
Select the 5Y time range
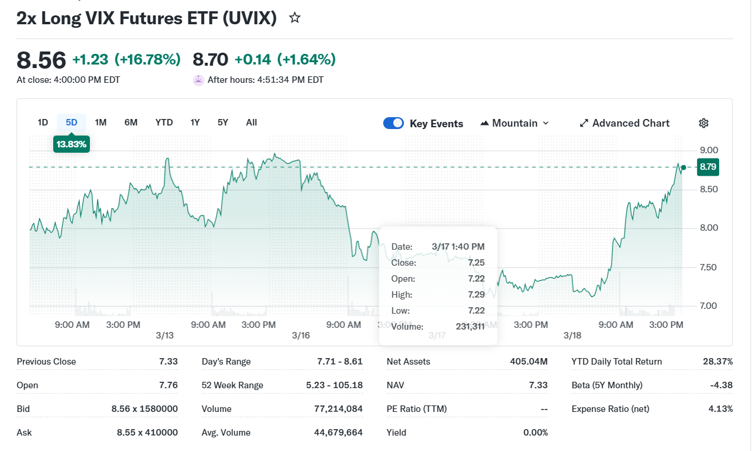[x=222, y=123]
